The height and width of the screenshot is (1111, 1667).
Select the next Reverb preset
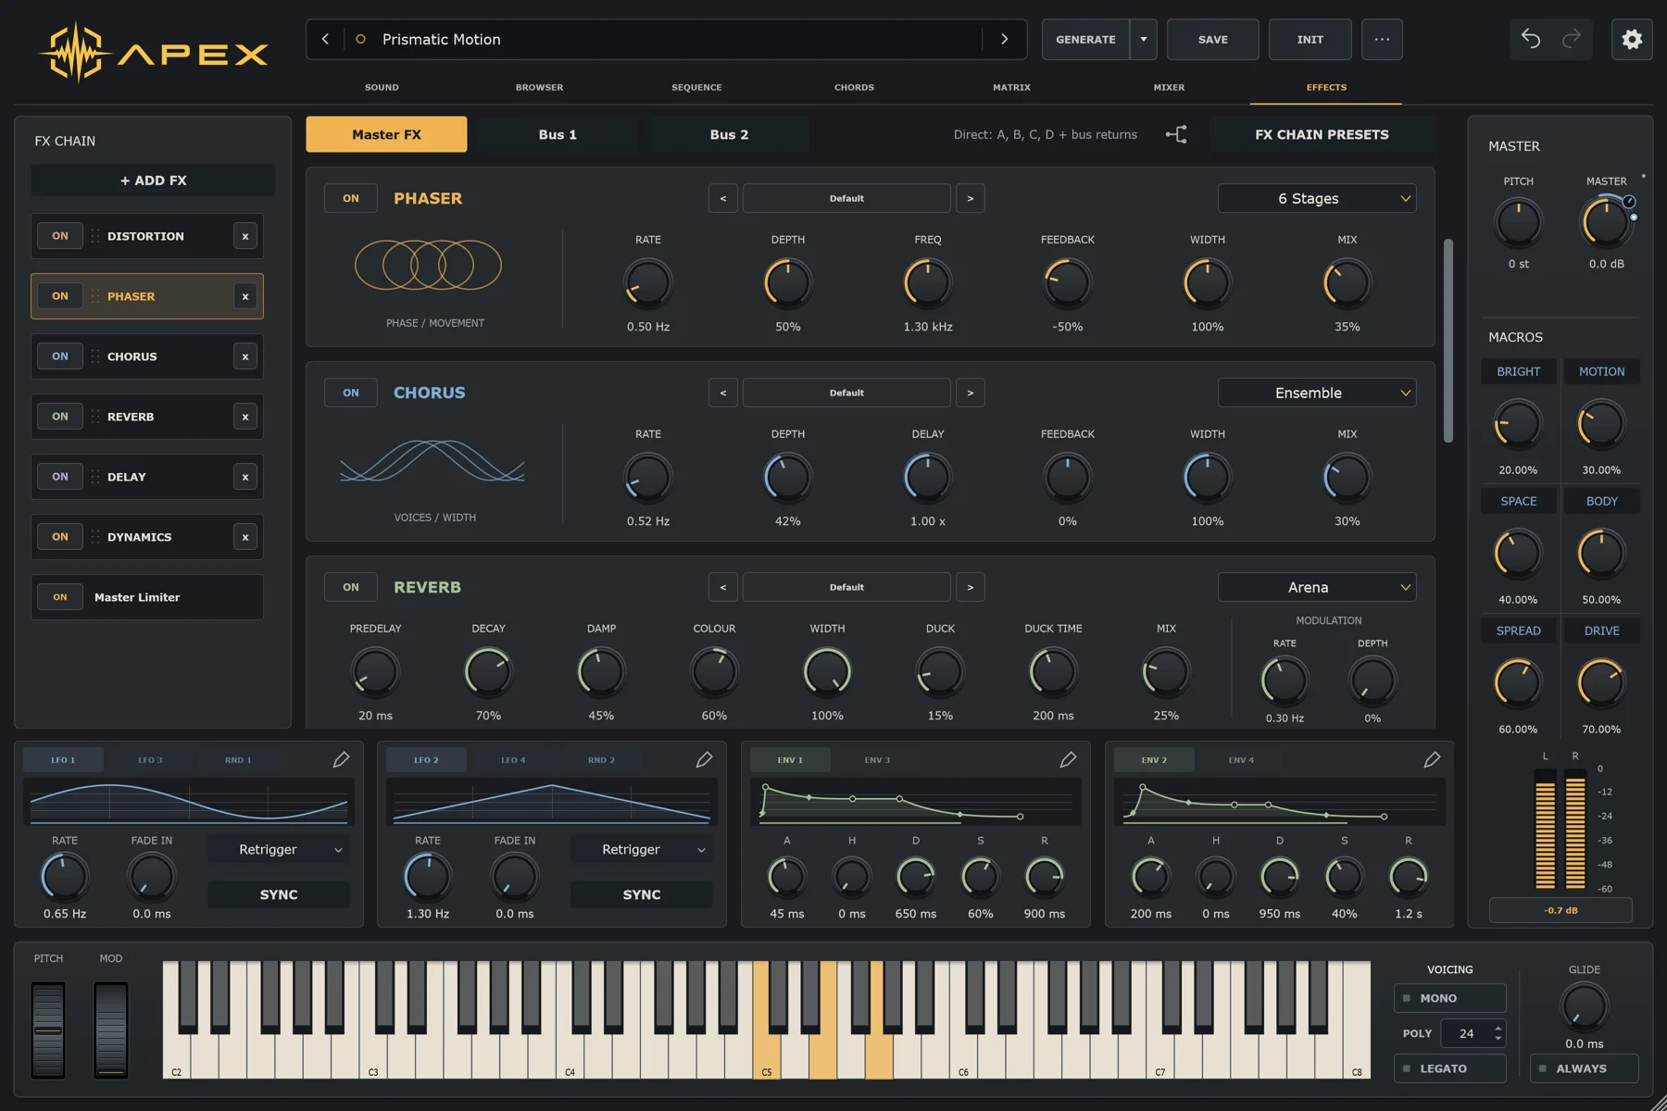(x=970, y=587)
